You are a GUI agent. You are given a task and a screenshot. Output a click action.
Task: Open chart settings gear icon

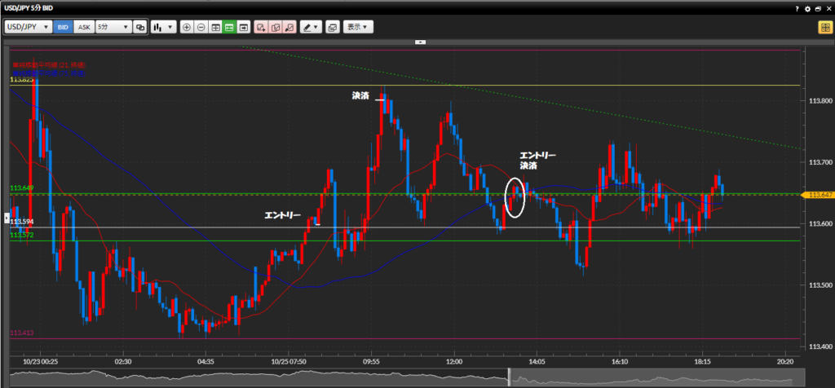tap(807, 9)
